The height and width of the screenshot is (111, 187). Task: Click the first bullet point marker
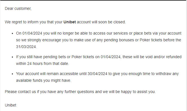point(12,33)
